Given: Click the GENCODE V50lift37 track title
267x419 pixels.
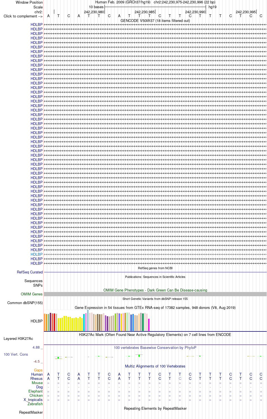Looking at the screenshot, I should click(x=155, y=21).
